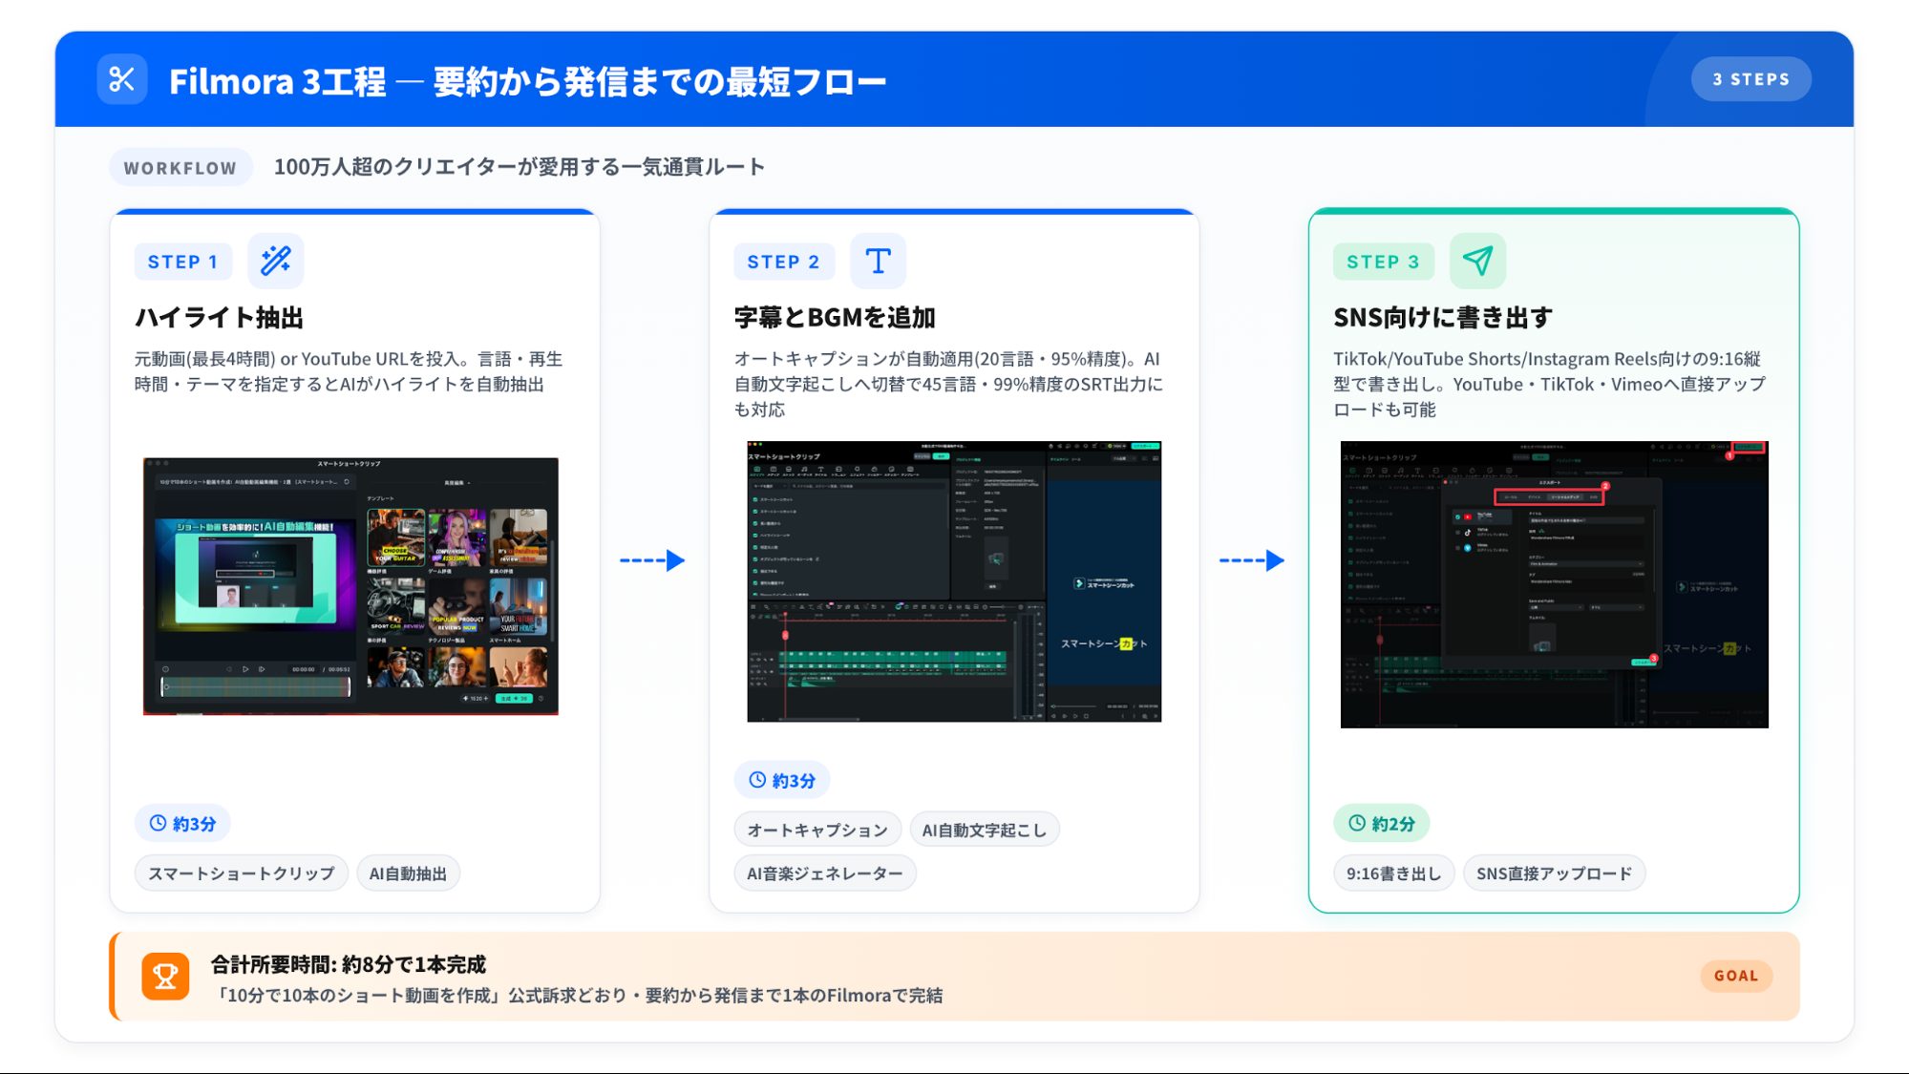1909x1074 pixels.
Task: Click the STEP 1 badge
Action: coord(183,262)
